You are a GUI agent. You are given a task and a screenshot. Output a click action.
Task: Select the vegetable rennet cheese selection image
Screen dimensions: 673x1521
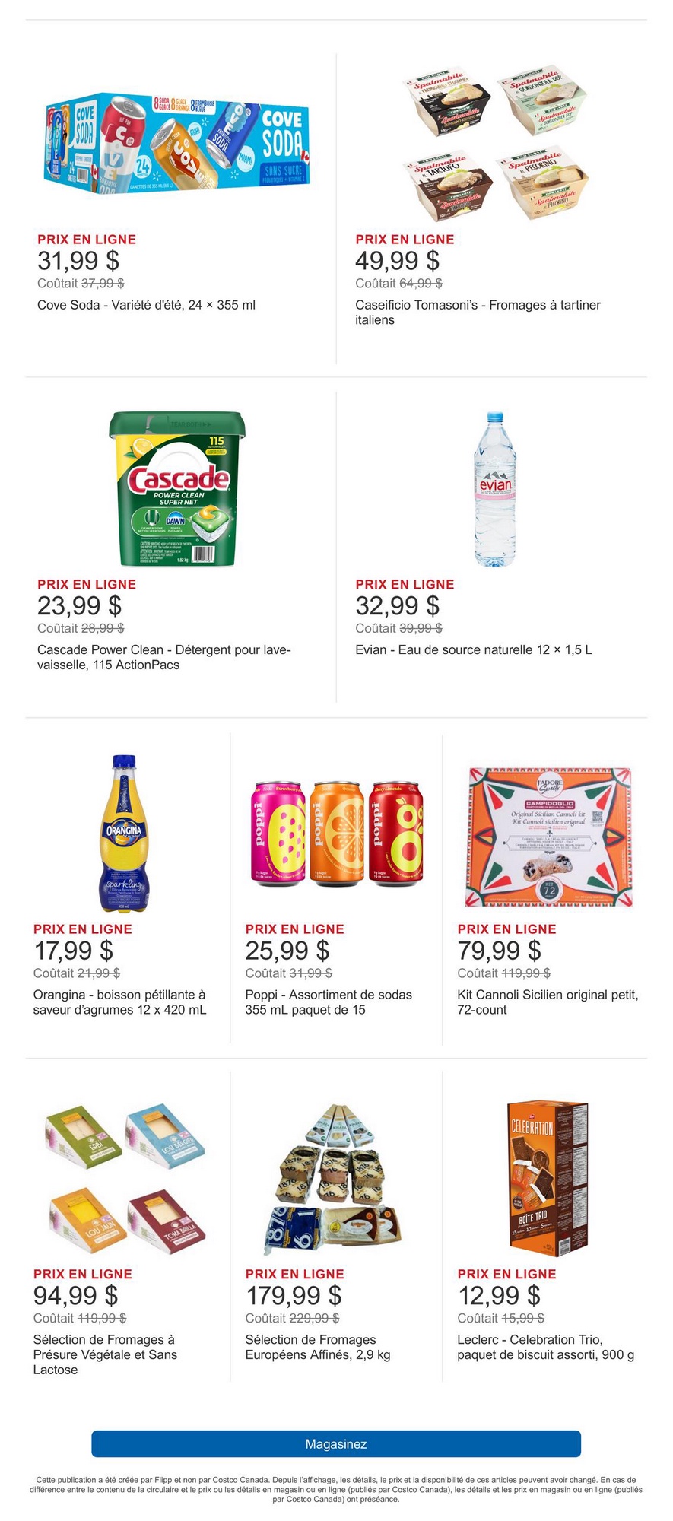(125, 1177)
